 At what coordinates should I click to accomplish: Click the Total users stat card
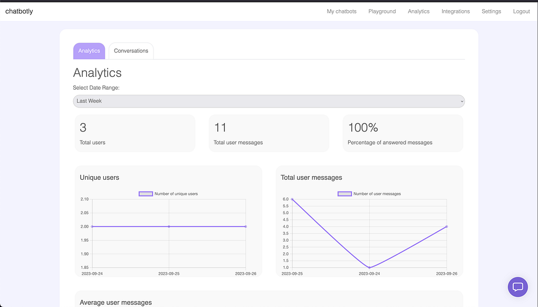[x=134, y=133]
